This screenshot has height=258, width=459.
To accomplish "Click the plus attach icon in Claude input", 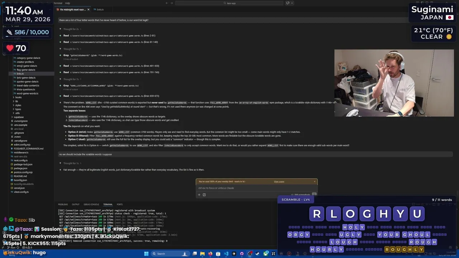I will [x=199, y=195].
